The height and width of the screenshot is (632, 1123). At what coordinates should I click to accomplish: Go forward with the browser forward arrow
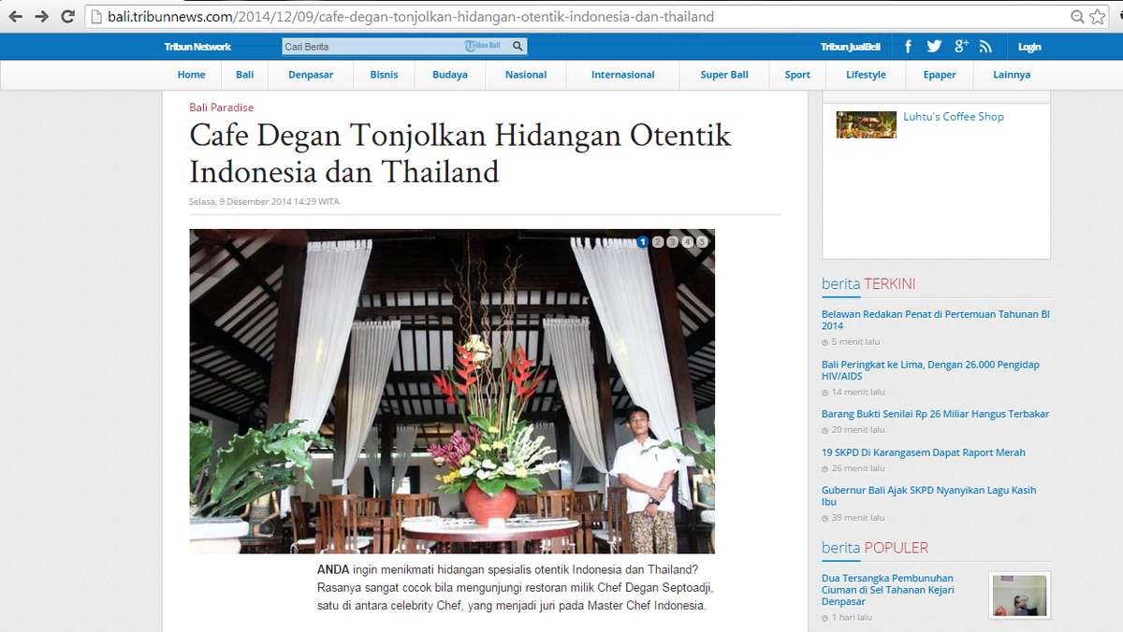[x=41, y=17]
